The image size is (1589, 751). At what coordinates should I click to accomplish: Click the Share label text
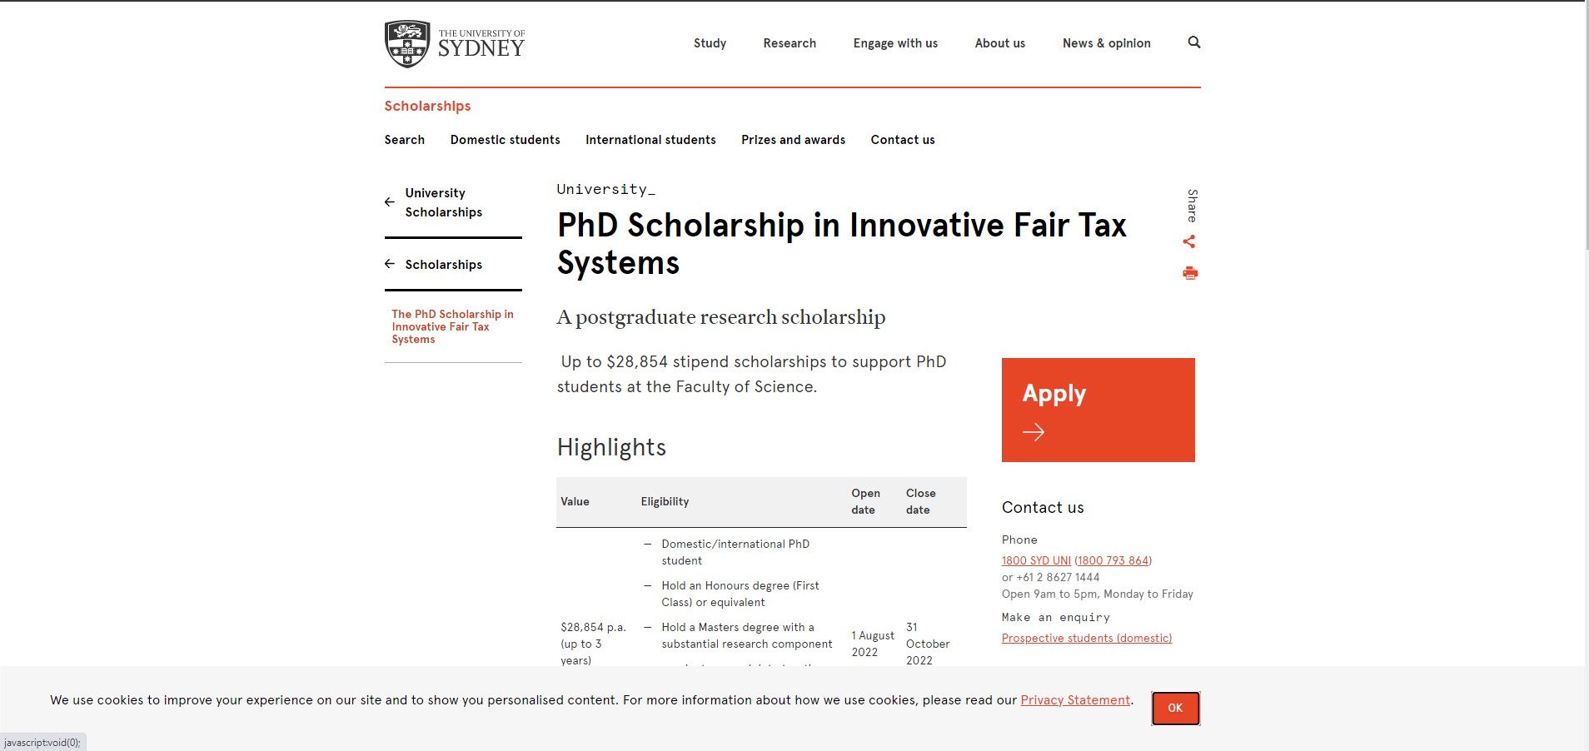[x=1193, y=206]
